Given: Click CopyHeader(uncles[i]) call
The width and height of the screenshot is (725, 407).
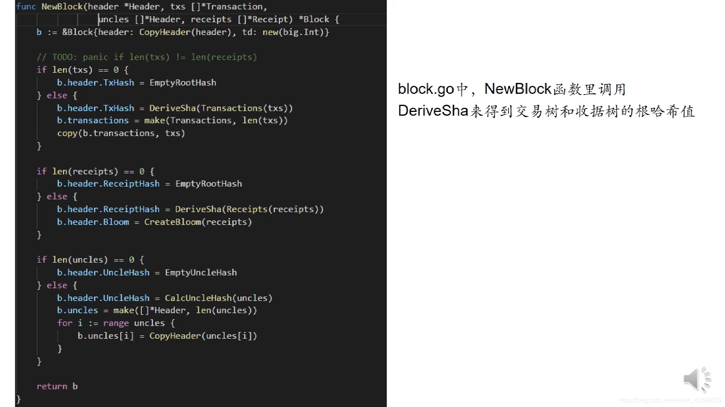Looking at the screenshot, I should point(203,336).
